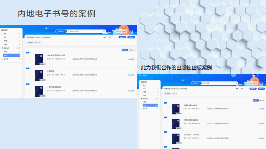The width and height of the screenshot is (266, 149).
Task: Click the search magnifier icon in the 辽宁电子出版社 search bar
Action: [x=104, y=31]
